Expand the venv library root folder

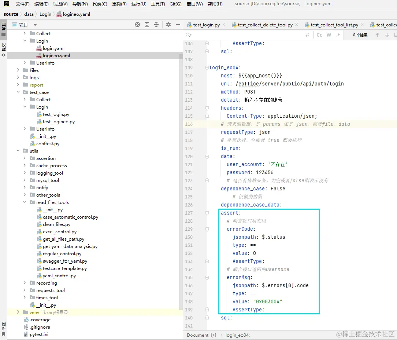[x=18, y=312]
